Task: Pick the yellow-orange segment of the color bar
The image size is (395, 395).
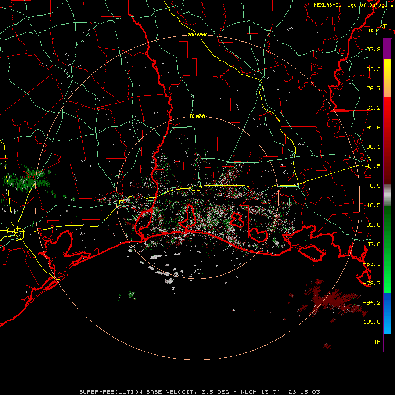Action: click(388, 78)
